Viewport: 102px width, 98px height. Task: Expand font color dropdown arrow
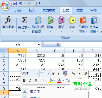click(63, 81)
